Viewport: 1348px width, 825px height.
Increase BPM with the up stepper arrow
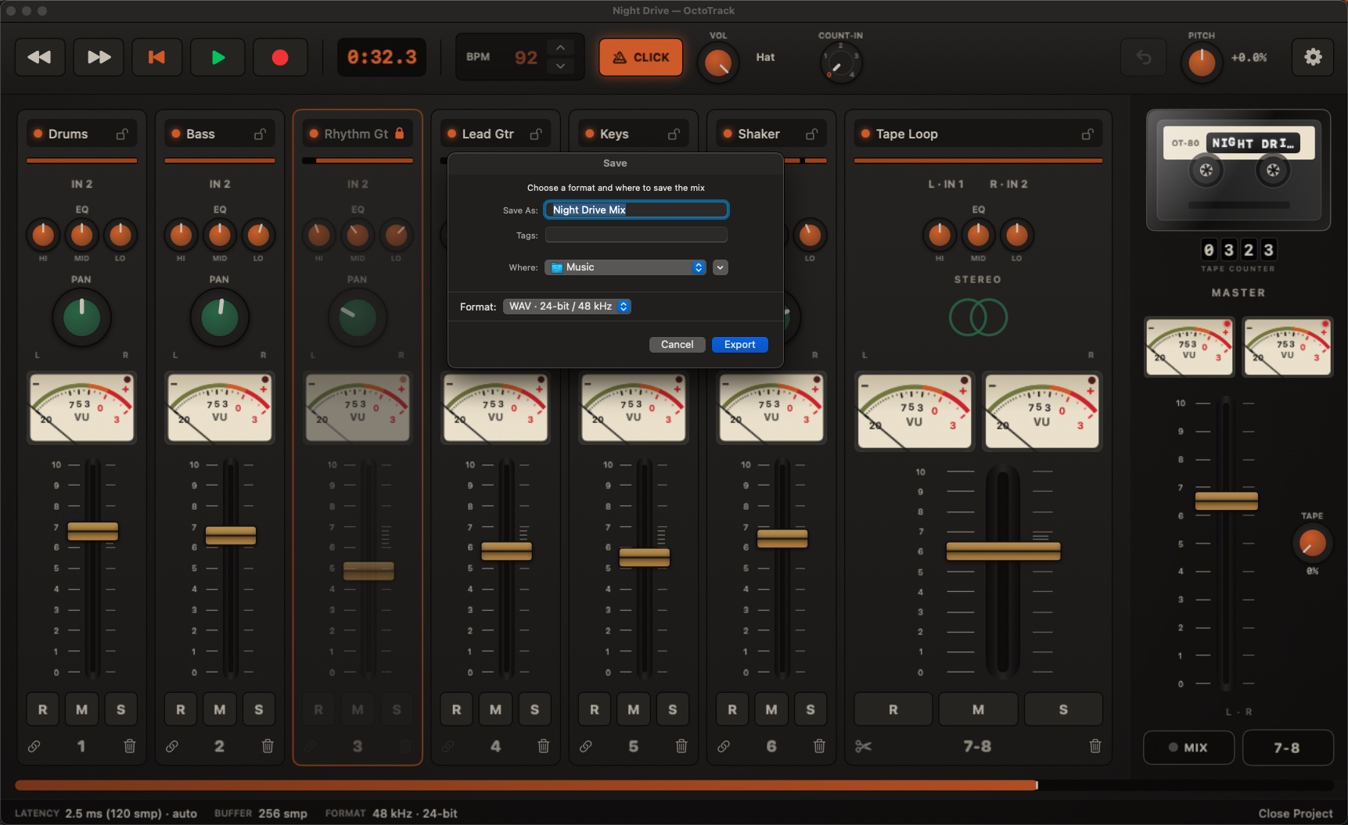coord(560,48)
